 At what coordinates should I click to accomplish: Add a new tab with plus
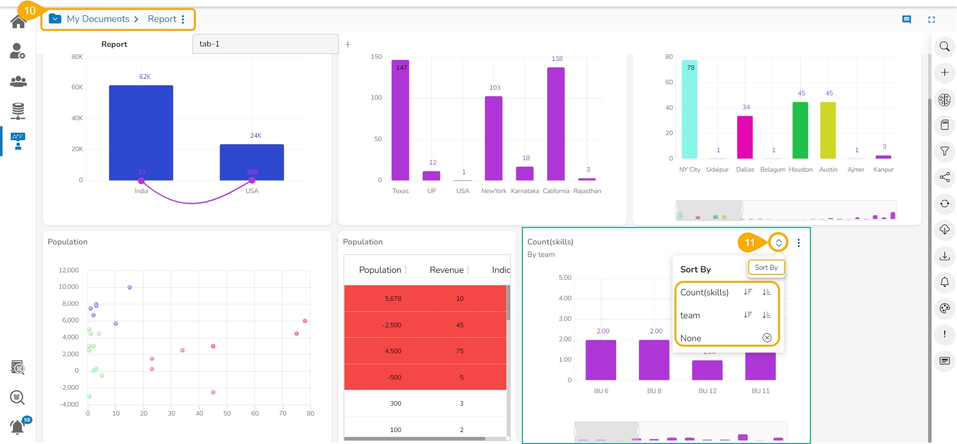[x=348, y=44]
